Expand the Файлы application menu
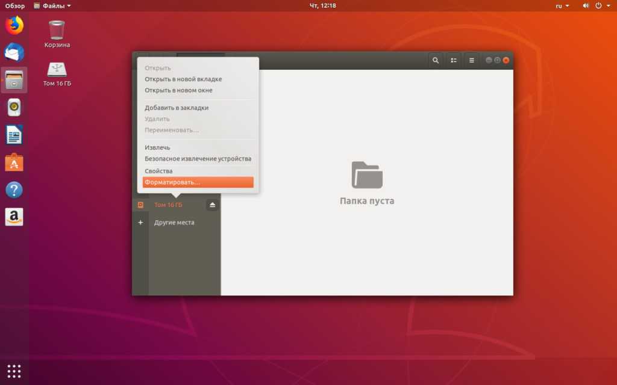The image size is (617, 385). (52, 5)
